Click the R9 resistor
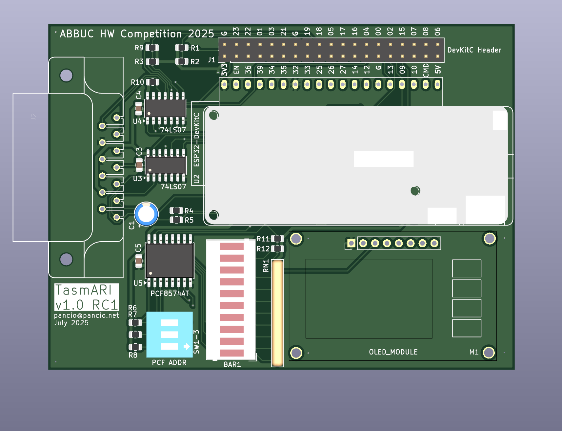The image size is (562, 431). click(x=152, y=48)
